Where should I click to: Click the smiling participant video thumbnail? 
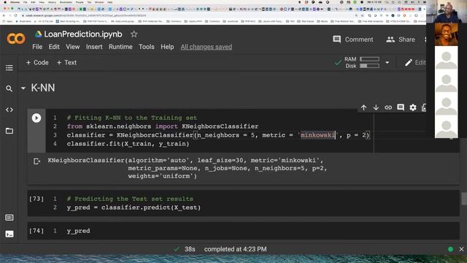point(446,34)
